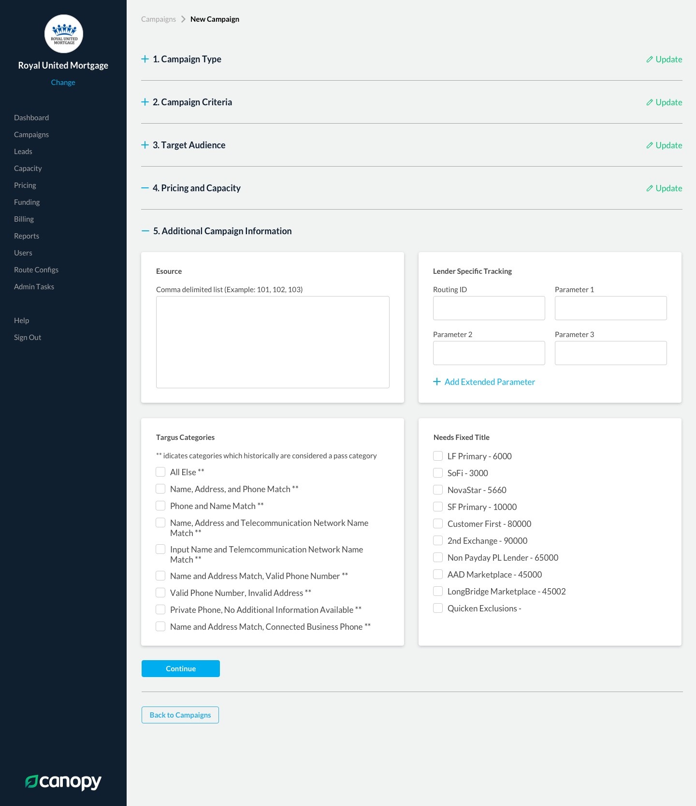Tick NovaStar - 5660 checkbox
Image resolution: width=696 pixels, height=806 pixels.
438,490
